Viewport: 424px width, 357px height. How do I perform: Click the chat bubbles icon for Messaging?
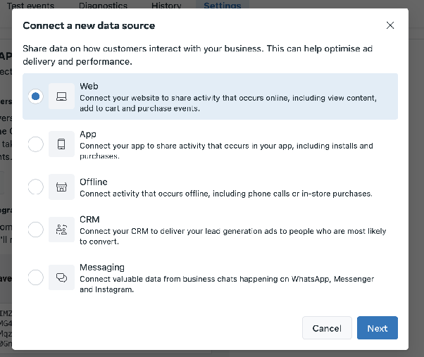pos(61,277)
